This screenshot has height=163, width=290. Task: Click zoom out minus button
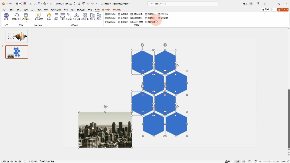(x=260, y=161)
